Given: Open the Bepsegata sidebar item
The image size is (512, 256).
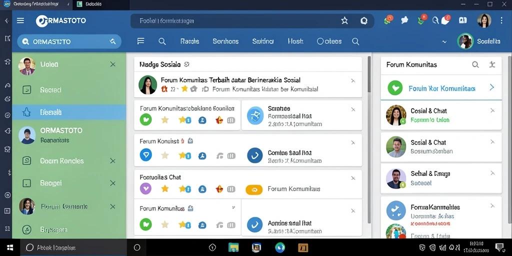Looking at the screenshot, I should point(69,229).
